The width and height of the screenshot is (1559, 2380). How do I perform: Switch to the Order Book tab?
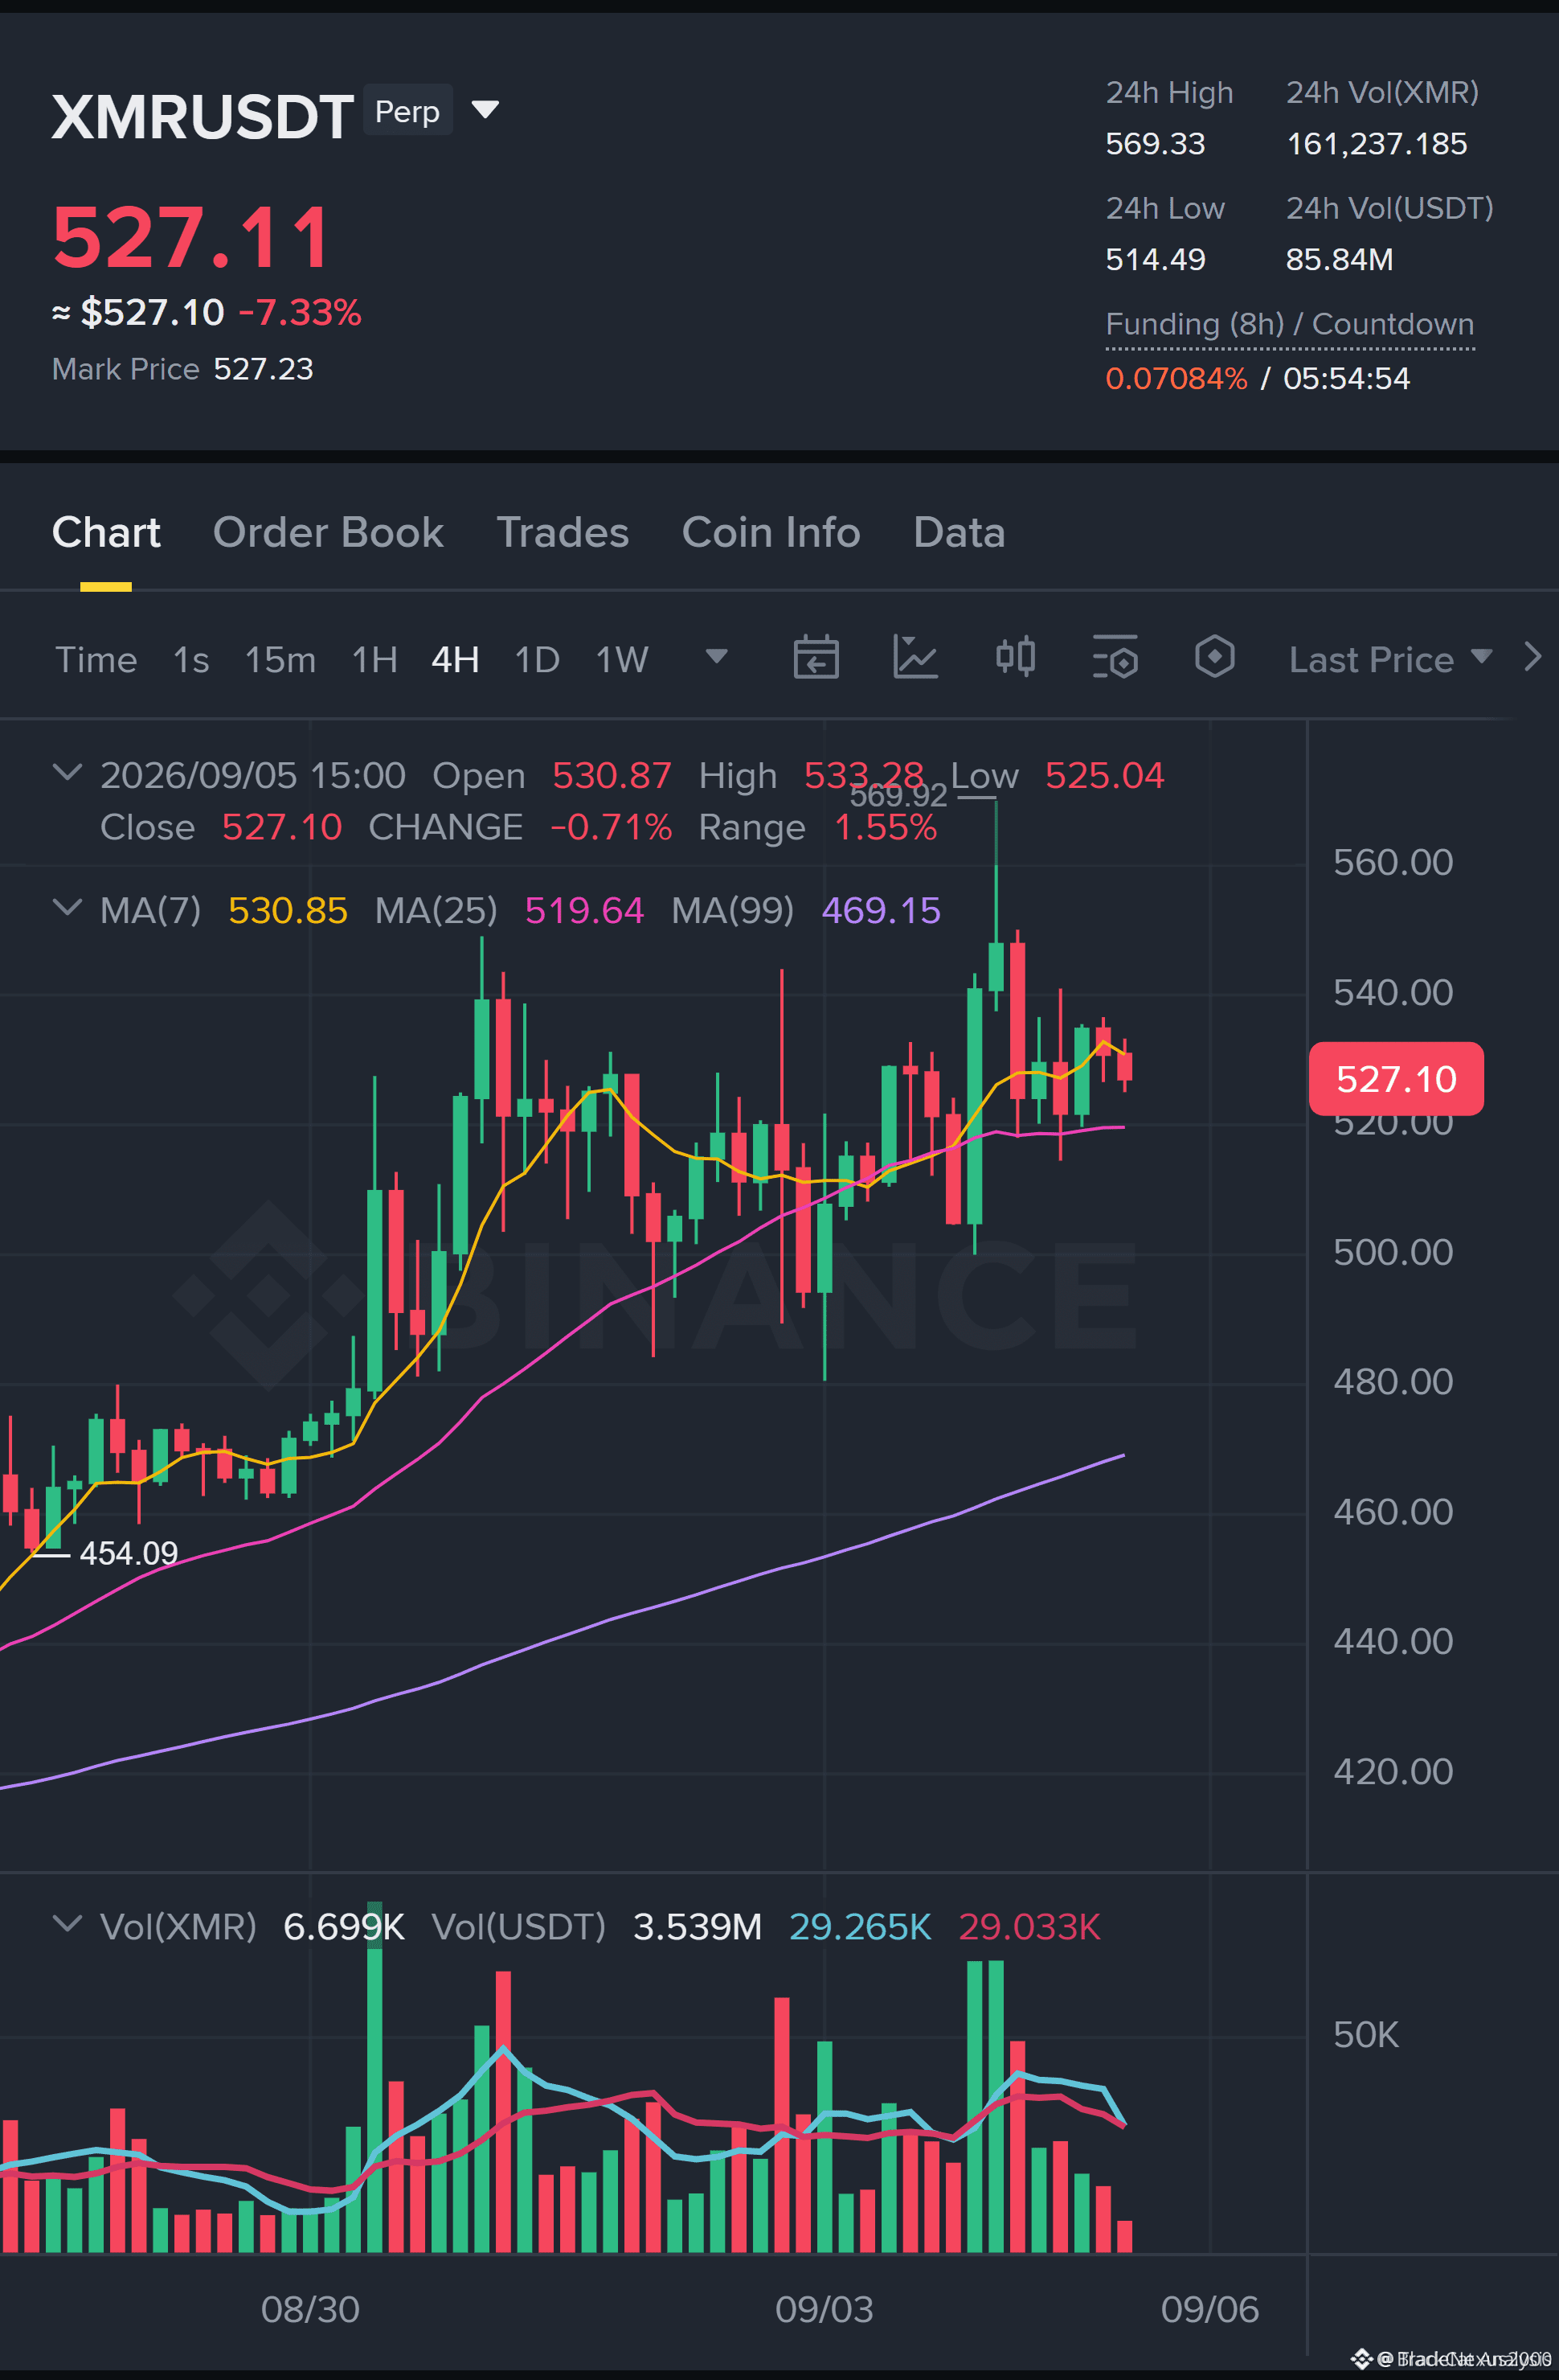(x=328, y=532)
